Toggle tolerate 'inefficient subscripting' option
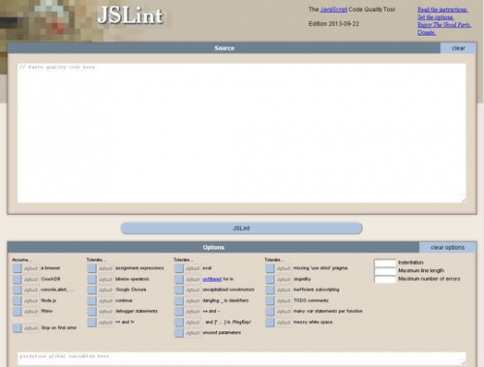Screen dimensions: 484x367 (270, 290)
